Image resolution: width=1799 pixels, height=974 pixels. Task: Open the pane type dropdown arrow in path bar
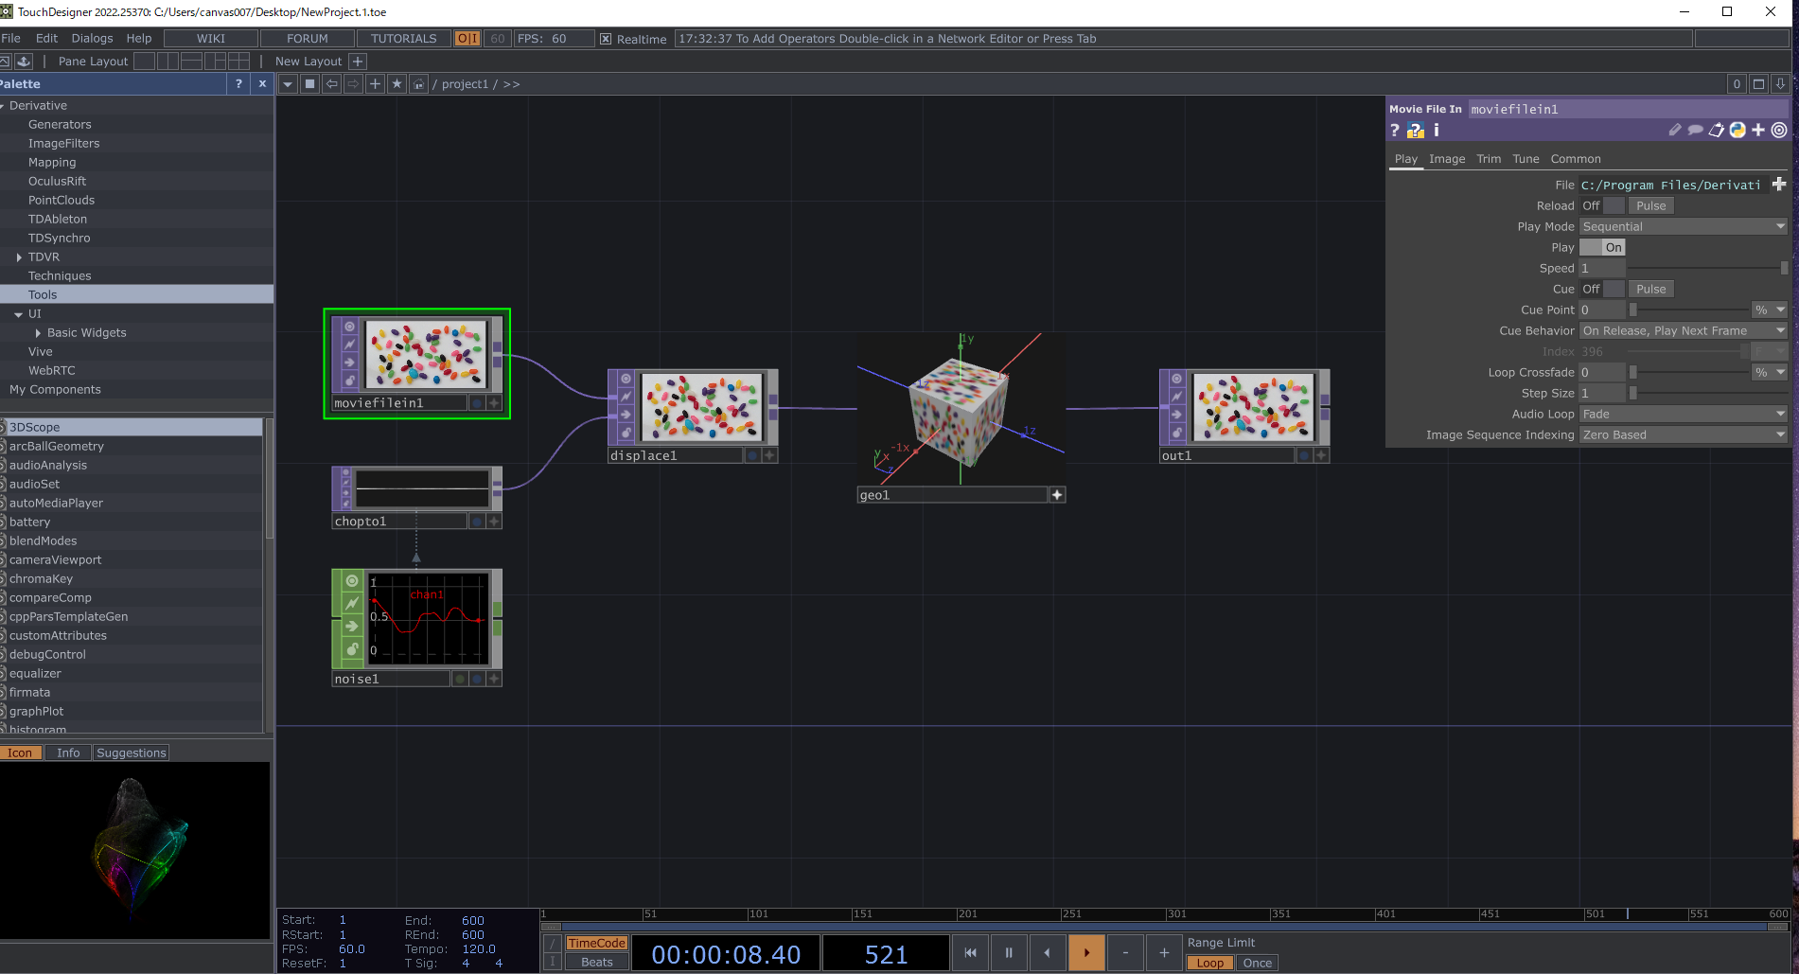pos(288,84)
